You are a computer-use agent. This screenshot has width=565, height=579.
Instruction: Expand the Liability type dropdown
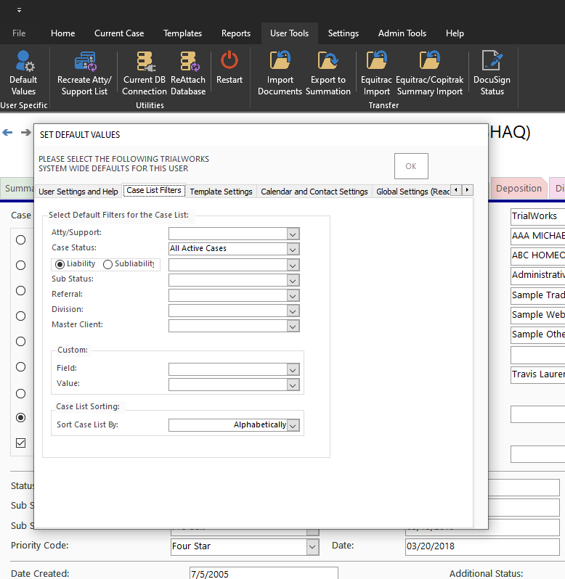point(293,265)
